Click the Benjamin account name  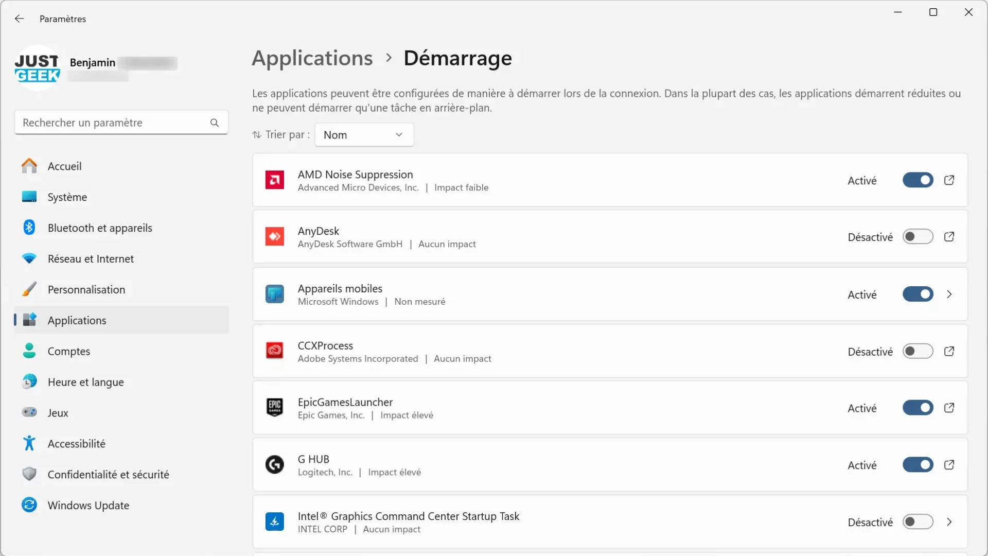(93, 62)
